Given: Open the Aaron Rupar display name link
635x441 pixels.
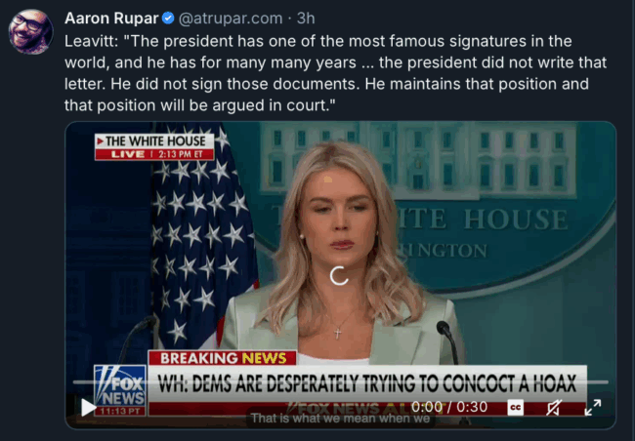Looking at the screenshot, I should [111, 19].
